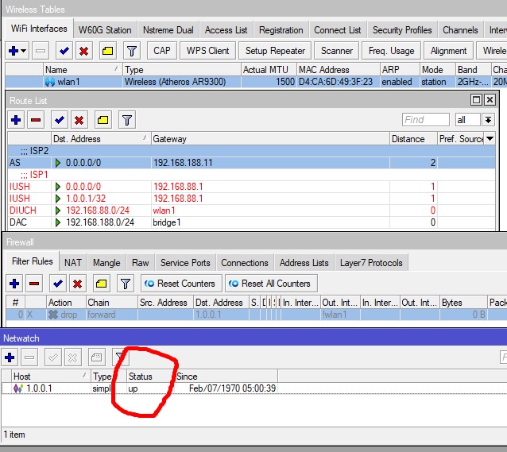Open filter in Wireless Tables toolbar
This screenshot has width=507, height=452.
coord(132,51)
